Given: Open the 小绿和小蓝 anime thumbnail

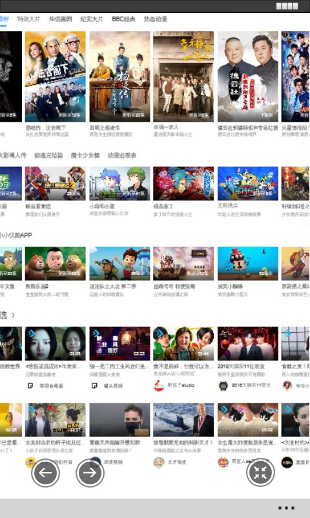Looking at the screenshot, I should point(119,183).
